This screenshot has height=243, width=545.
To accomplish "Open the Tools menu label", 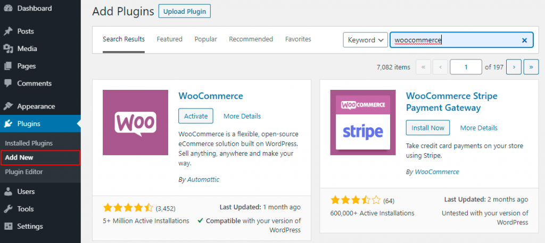I will tap(26, 209).
